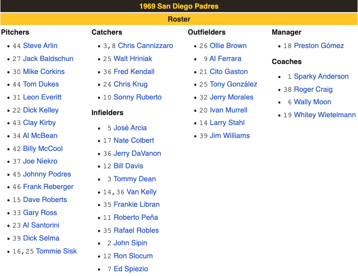Click the José Arcia link
This screenshot has height=276, width=358.
[130, 128]
